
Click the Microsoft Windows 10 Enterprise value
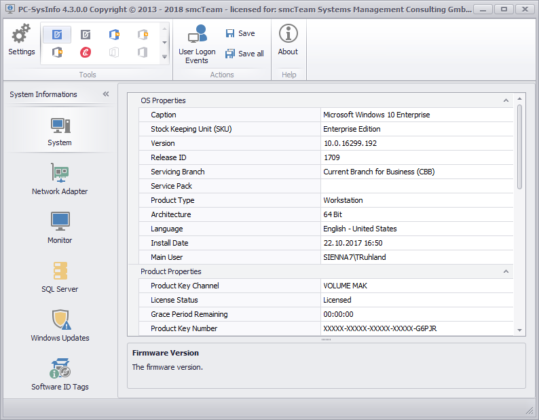[376, 115]
